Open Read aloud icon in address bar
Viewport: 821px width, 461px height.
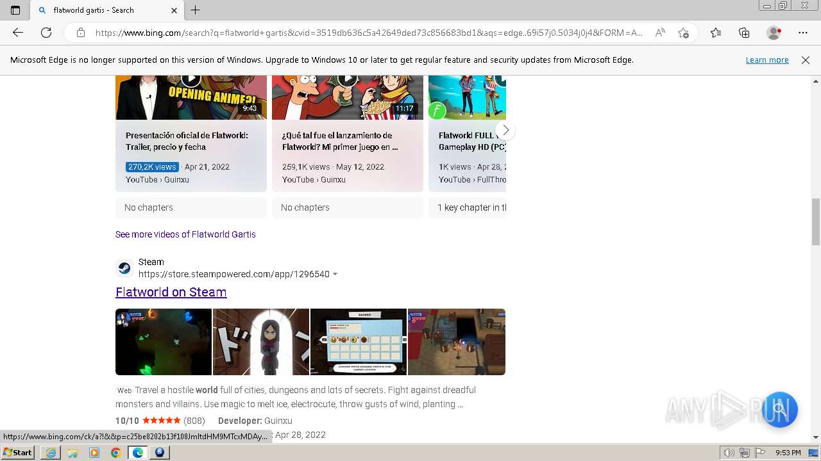[659, 33]
